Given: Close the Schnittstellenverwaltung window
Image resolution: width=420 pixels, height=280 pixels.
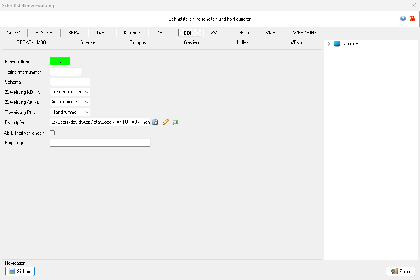Looking at the screenshot, I should coord(413,5).
